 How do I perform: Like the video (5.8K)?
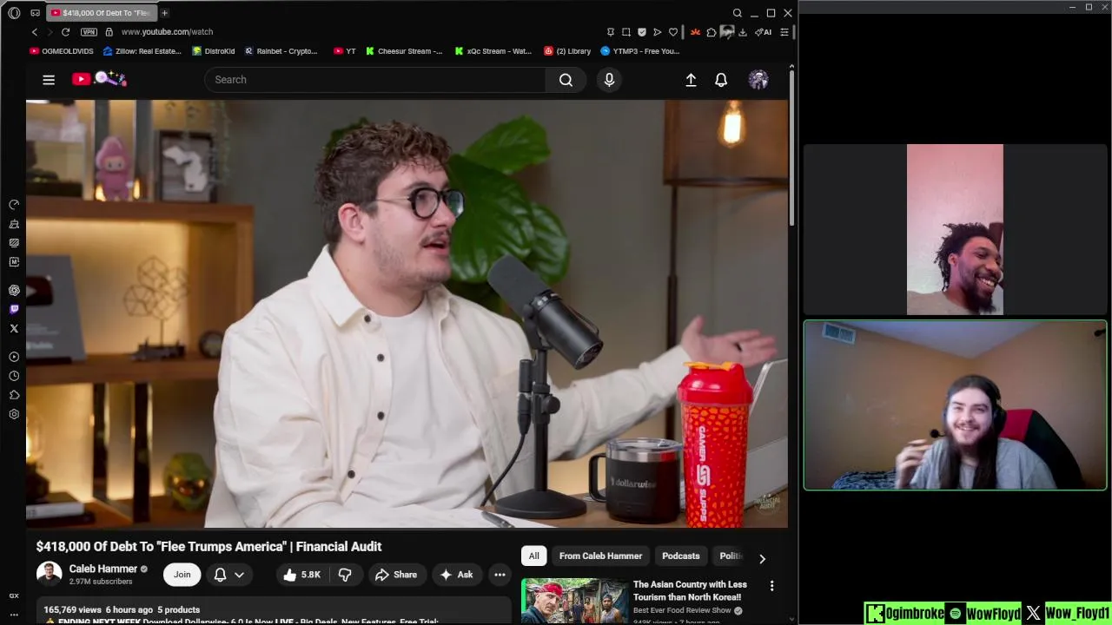coord(301,575)
